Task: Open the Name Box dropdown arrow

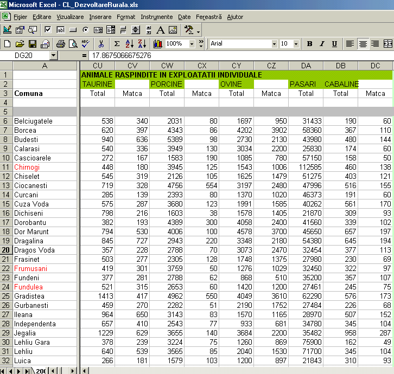Action: pyautogui.click(x=53, y=55)
